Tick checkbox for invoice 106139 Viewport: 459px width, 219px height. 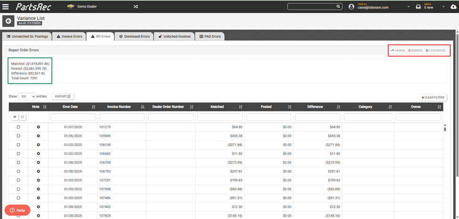[18, 145]
